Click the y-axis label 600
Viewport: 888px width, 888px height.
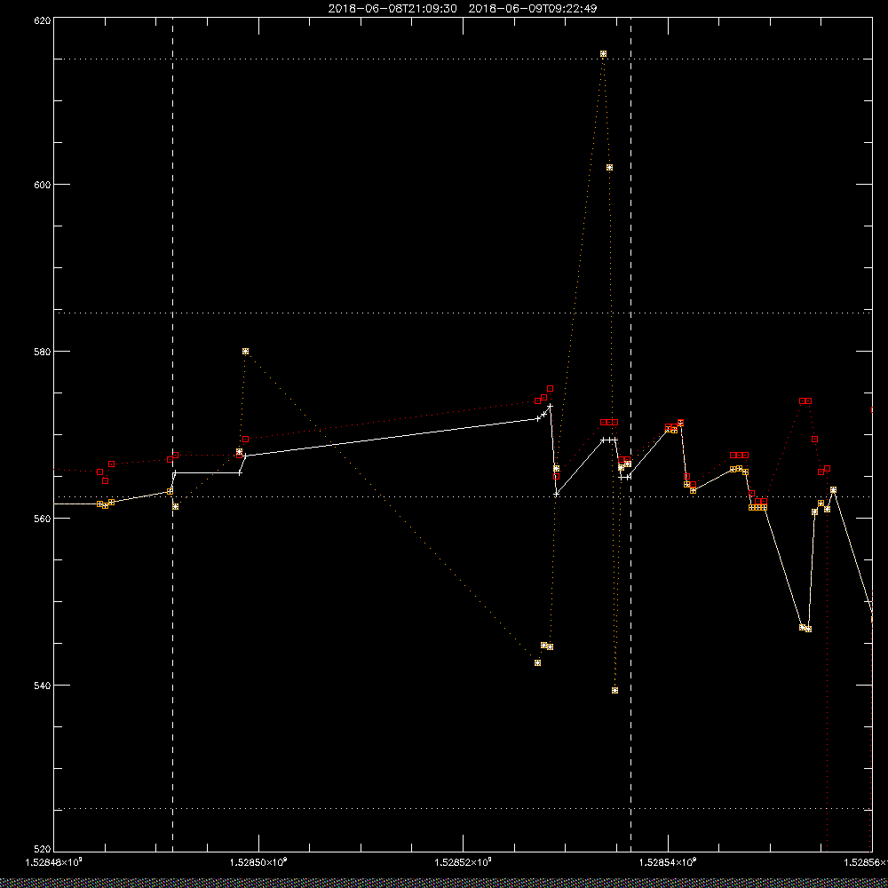pyautogui.click(x=43, y=185)
